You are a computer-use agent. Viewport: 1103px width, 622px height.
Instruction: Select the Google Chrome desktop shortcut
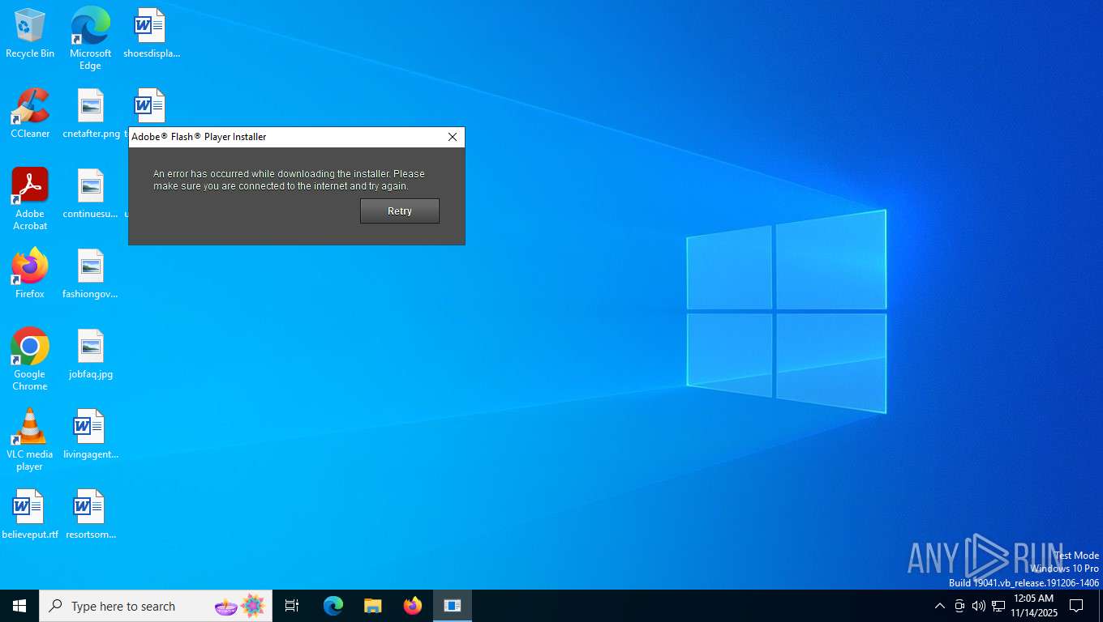tap(30, 360)
